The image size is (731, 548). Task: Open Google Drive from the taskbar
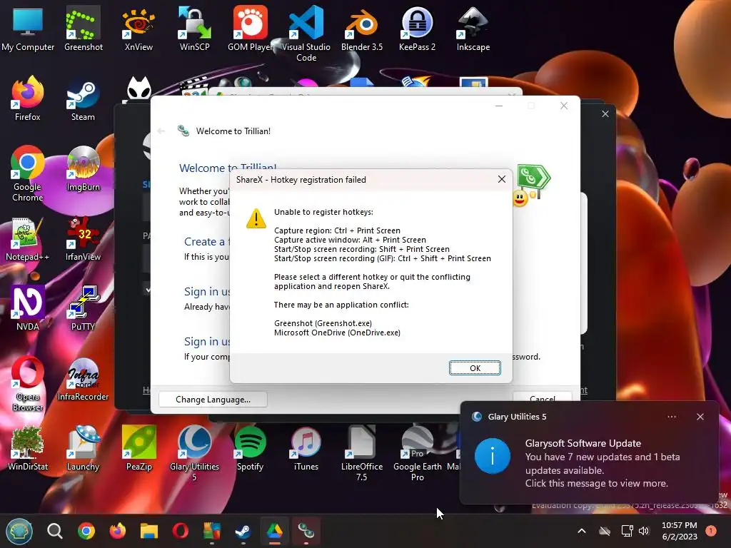pos(275,531)
